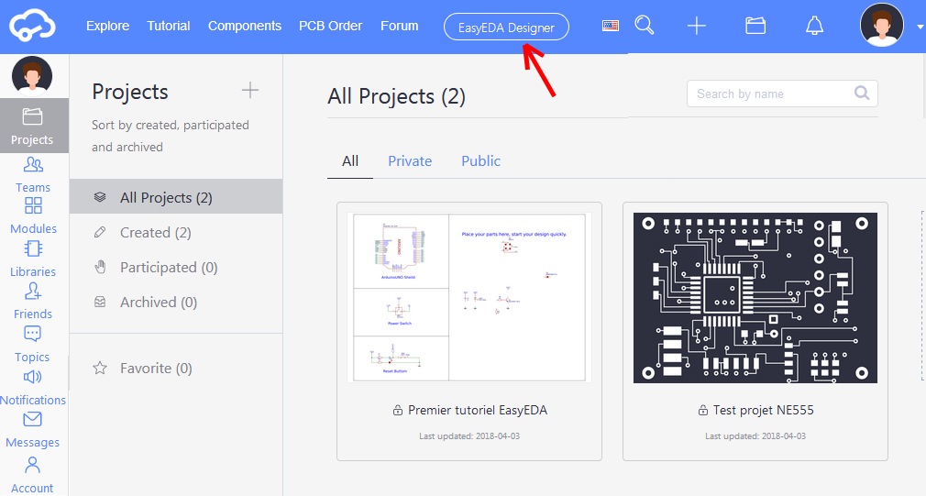This screenshot has width=926, height=496.
Task: Select Created (2) filter
Action: tap(176, 232)
